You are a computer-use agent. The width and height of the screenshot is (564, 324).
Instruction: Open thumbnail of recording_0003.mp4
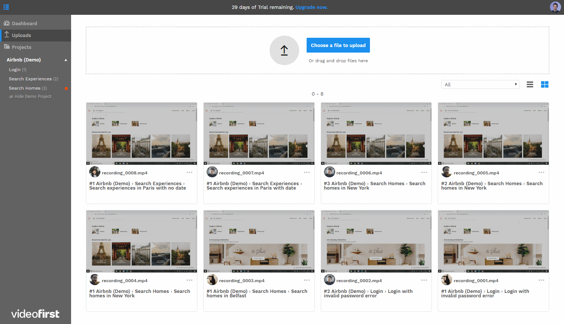click(259, 241)
